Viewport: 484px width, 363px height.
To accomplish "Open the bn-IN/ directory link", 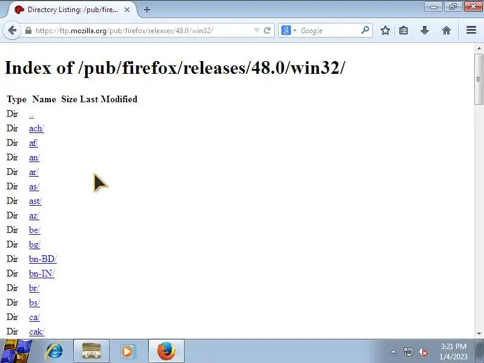I will [x=42, y=273].
